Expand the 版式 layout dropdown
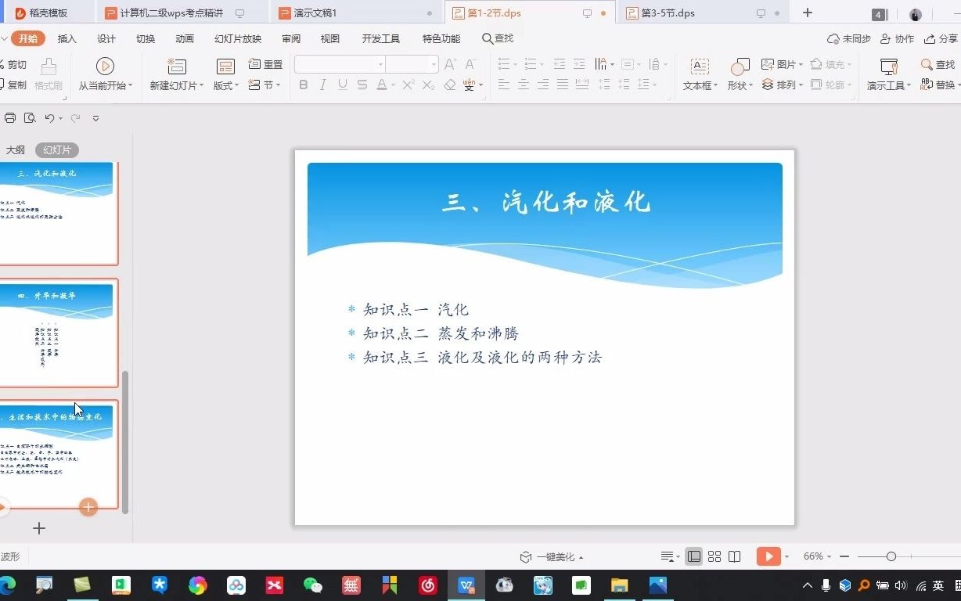This screenshot has height=601, width=961. [226, 85]
